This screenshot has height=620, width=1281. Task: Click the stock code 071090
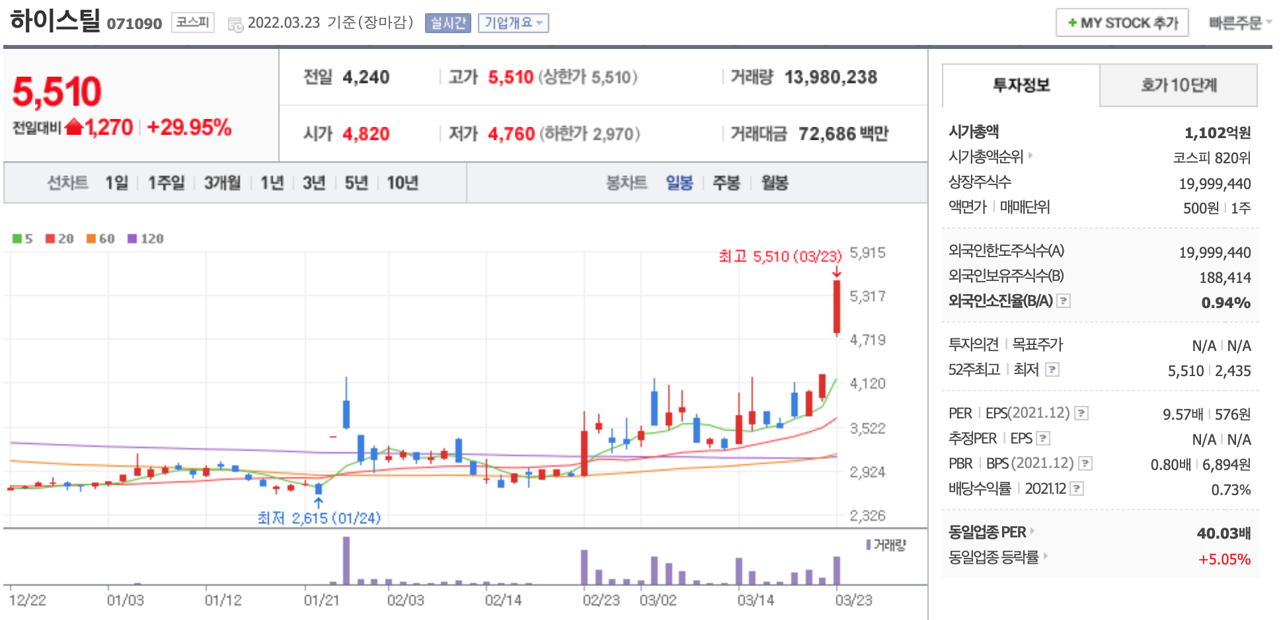pos(134,24)
